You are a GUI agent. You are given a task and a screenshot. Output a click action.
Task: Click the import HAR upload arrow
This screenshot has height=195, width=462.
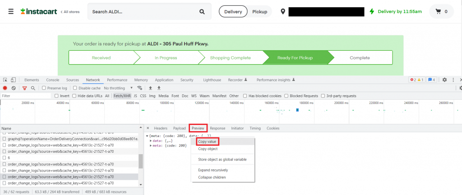click(150, 88)
